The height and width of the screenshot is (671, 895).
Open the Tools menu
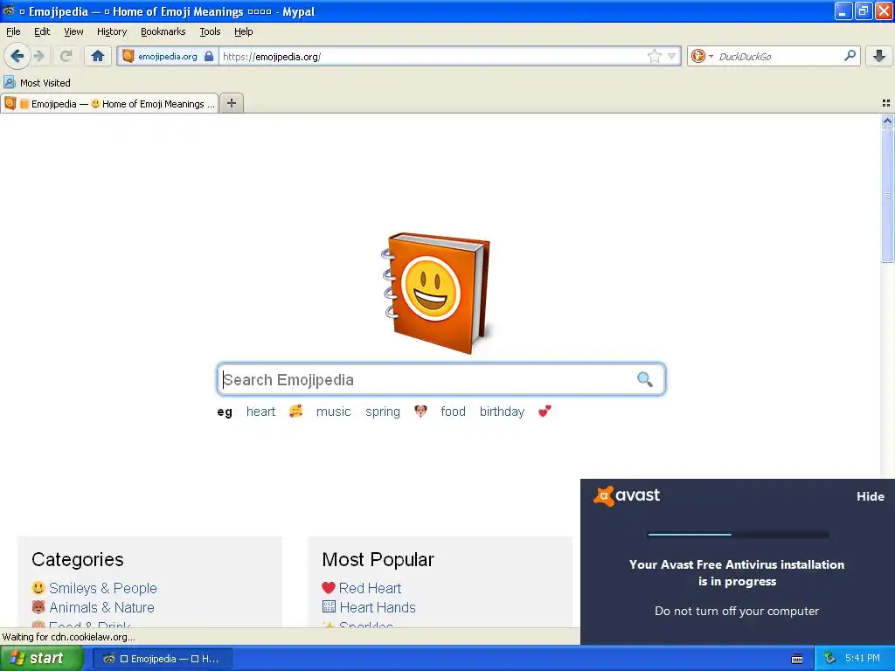(210, 31)
